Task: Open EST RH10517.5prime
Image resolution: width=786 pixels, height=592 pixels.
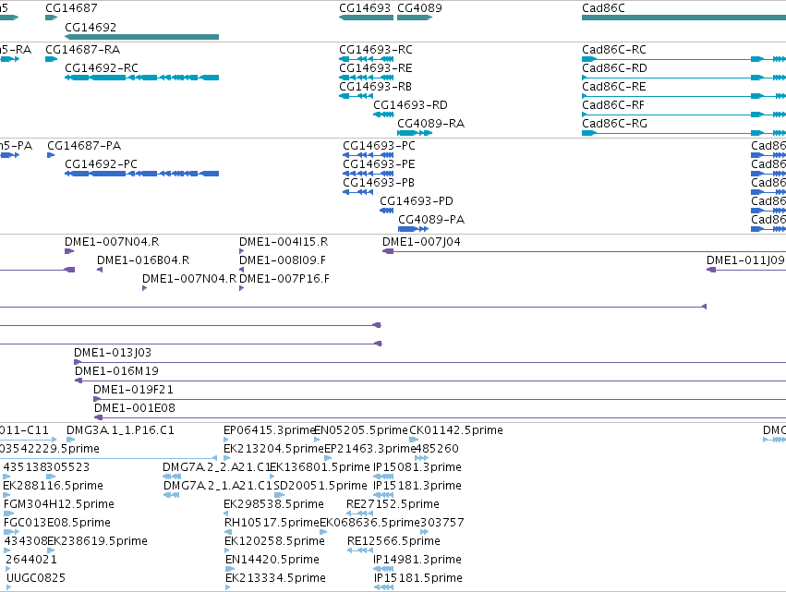Action: 272,523
